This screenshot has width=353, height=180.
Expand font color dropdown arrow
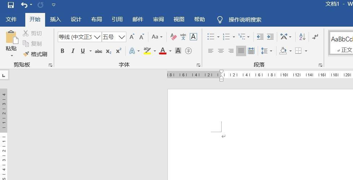(x=170, y=51)
